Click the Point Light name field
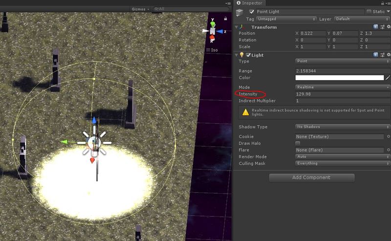 click(x=310, y=11)
